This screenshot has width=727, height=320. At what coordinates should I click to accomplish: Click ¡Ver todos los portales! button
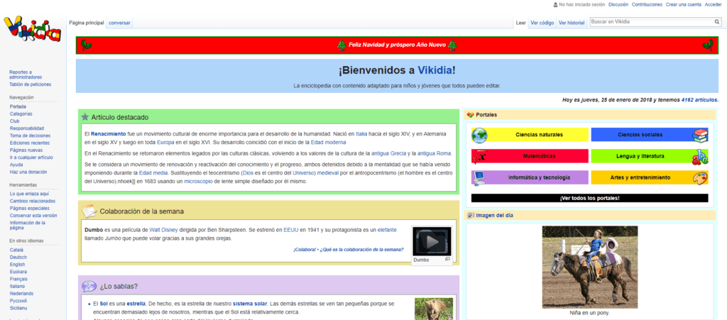(590, 198)
